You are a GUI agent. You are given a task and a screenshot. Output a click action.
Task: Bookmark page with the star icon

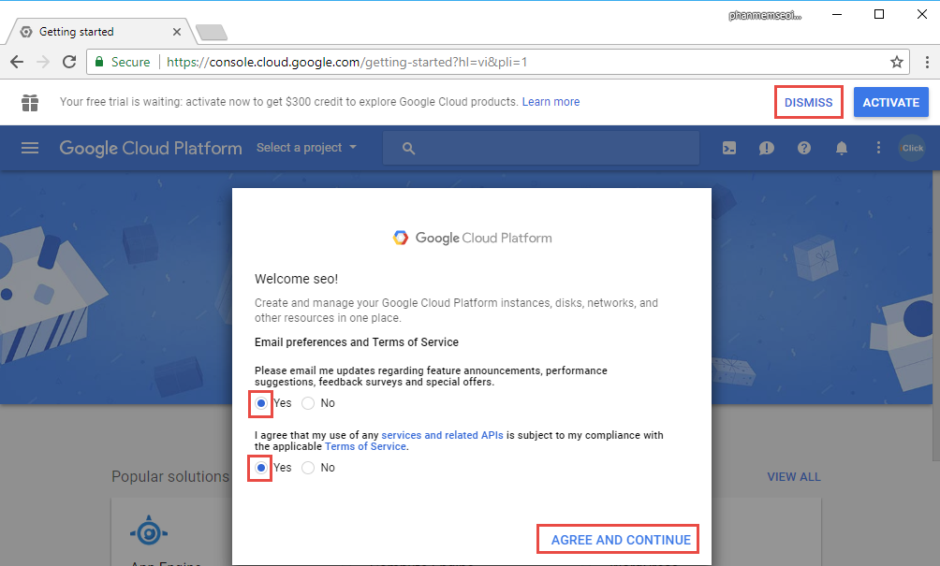pos(896,62)
